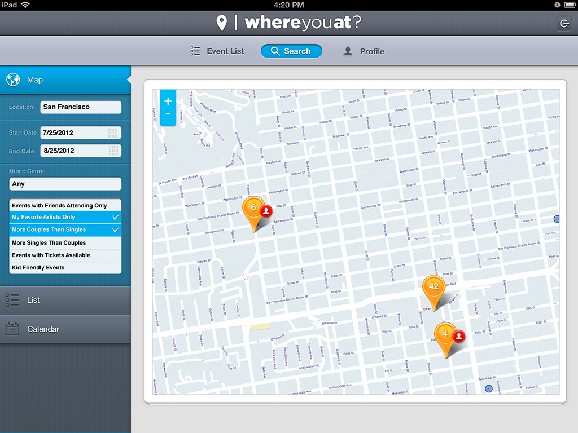Open the List view in sidebar
Image resolution: width=578 pixels, height=433 pixels.
click(x=65, y=300)
